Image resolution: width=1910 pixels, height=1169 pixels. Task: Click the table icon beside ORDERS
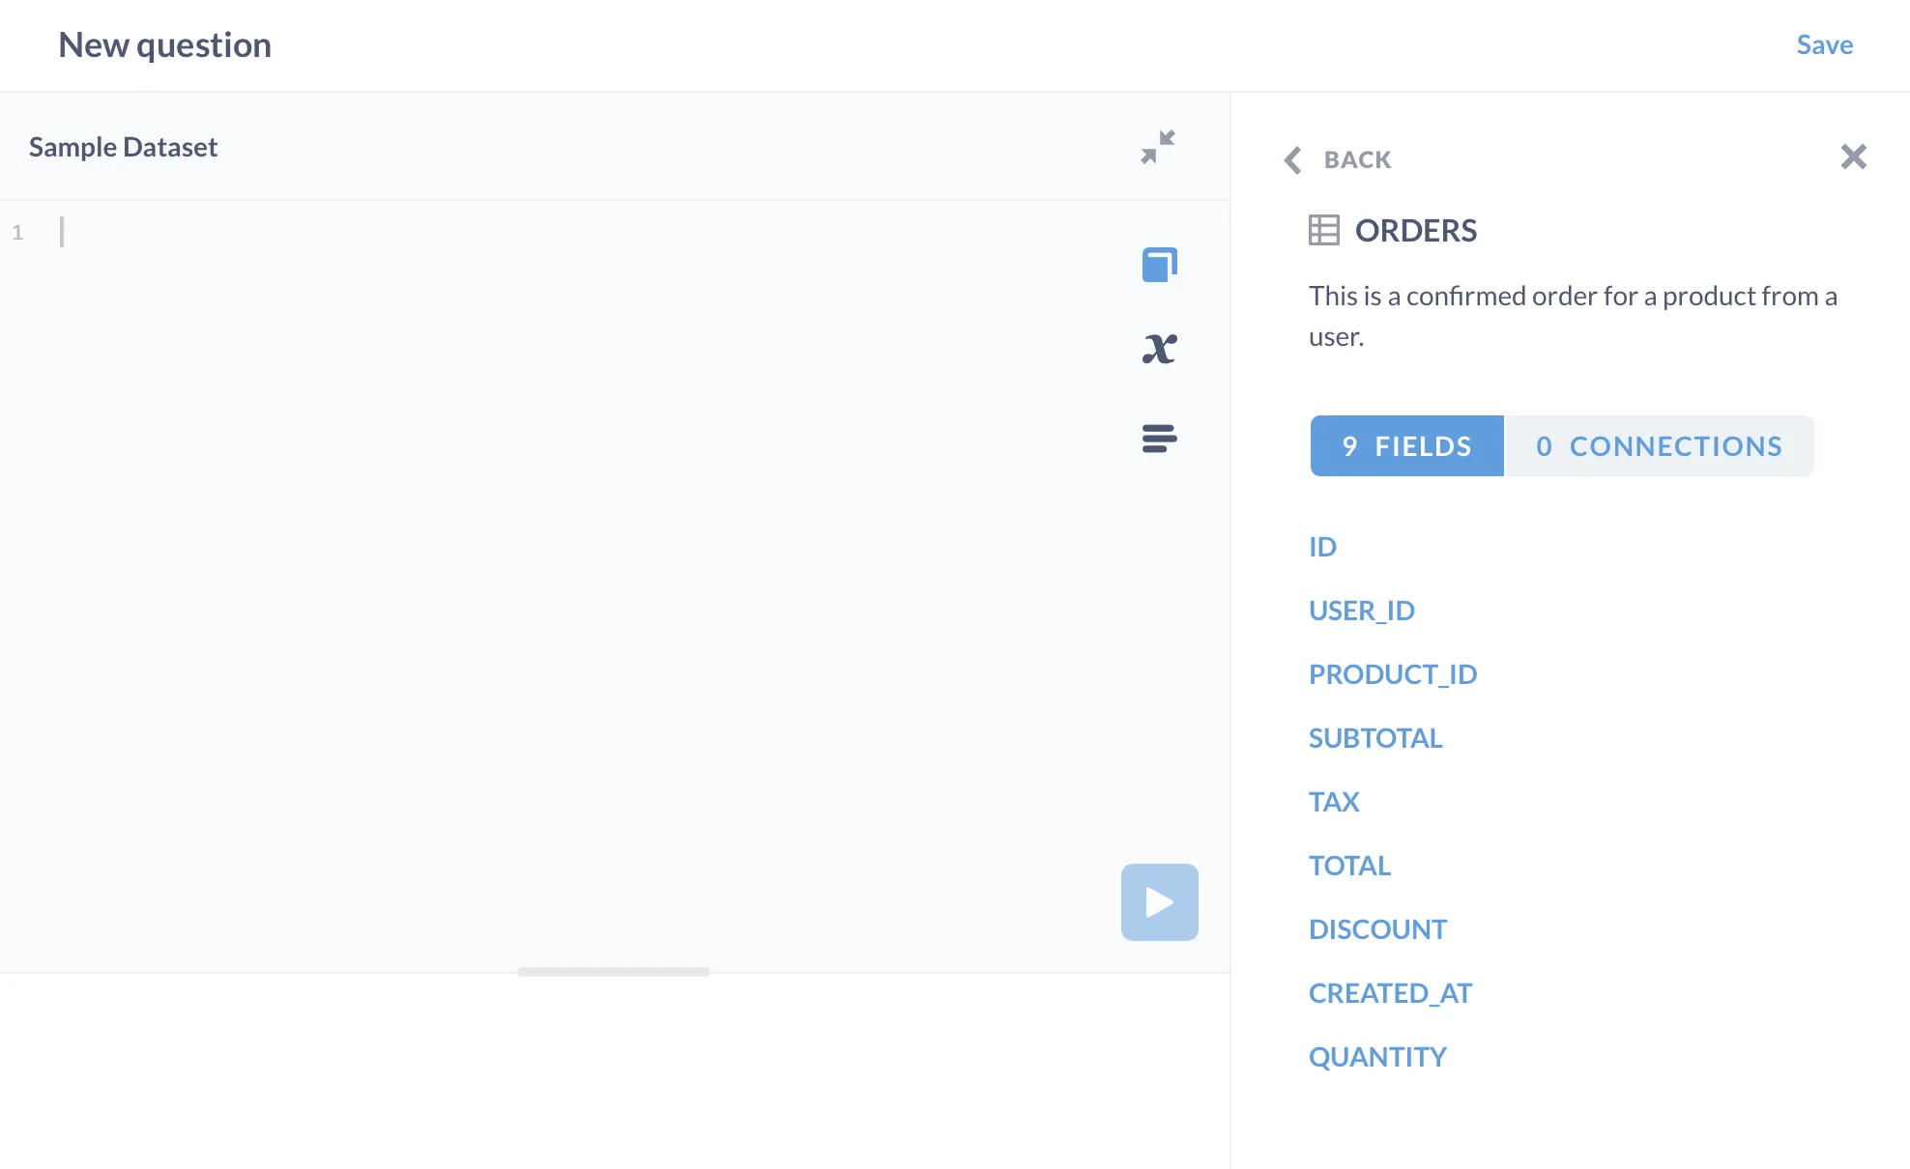point(1323,230)
